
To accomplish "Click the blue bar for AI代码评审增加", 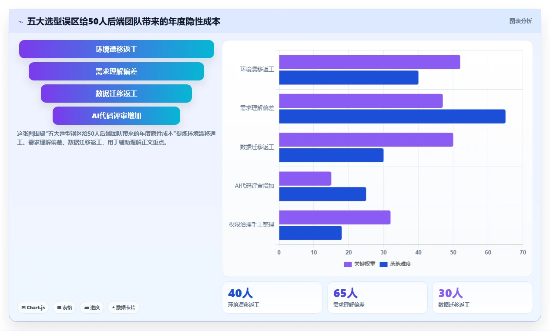I will click(x=322, y=194).
